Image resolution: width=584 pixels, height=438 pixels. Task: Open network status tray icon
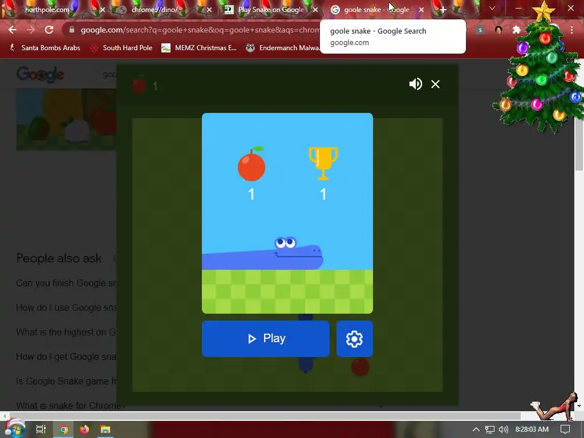coord(490,429)
